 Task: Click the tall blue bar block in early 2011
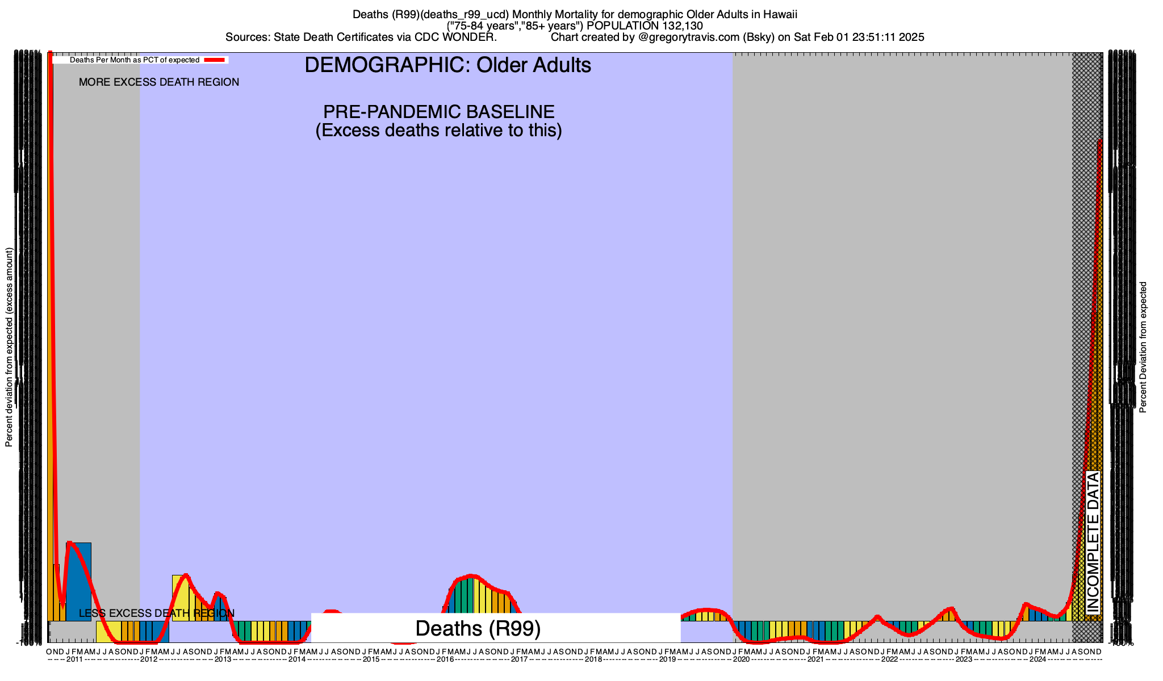(x=78, y=582)
